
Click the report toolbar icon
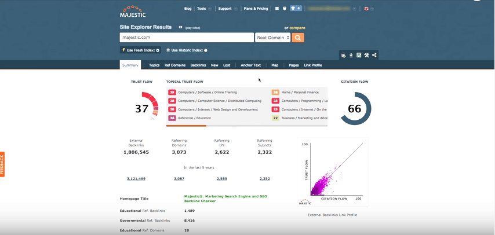(x=359, y=56)
